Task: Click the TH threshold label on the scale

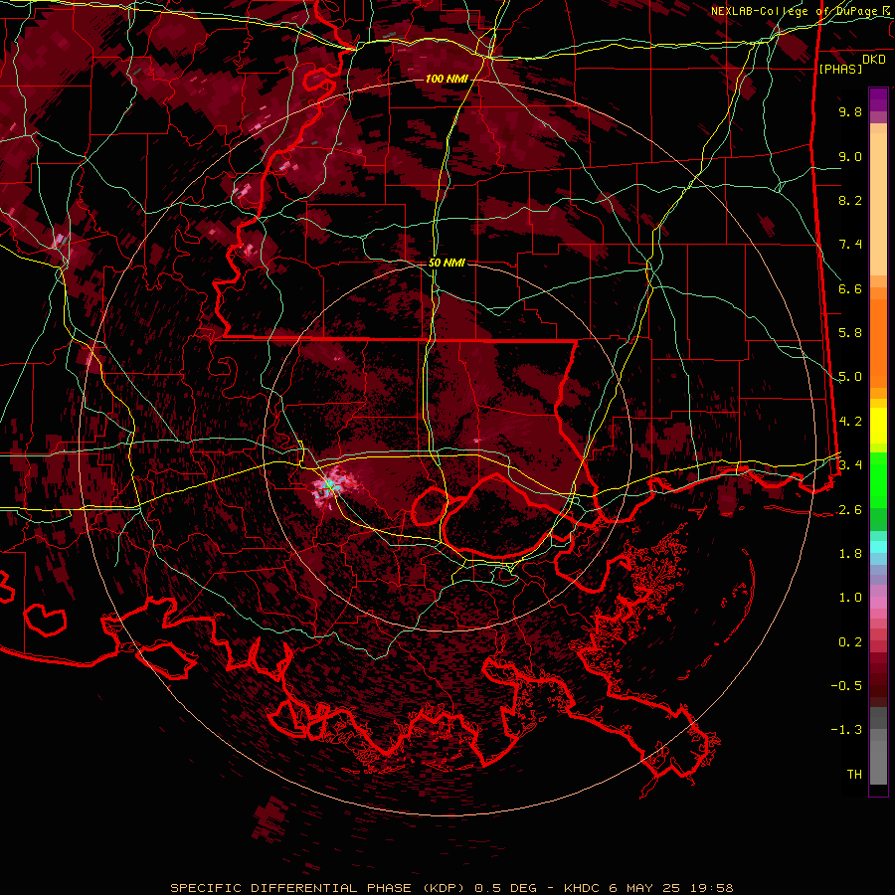Action: (x=854, y=775)
